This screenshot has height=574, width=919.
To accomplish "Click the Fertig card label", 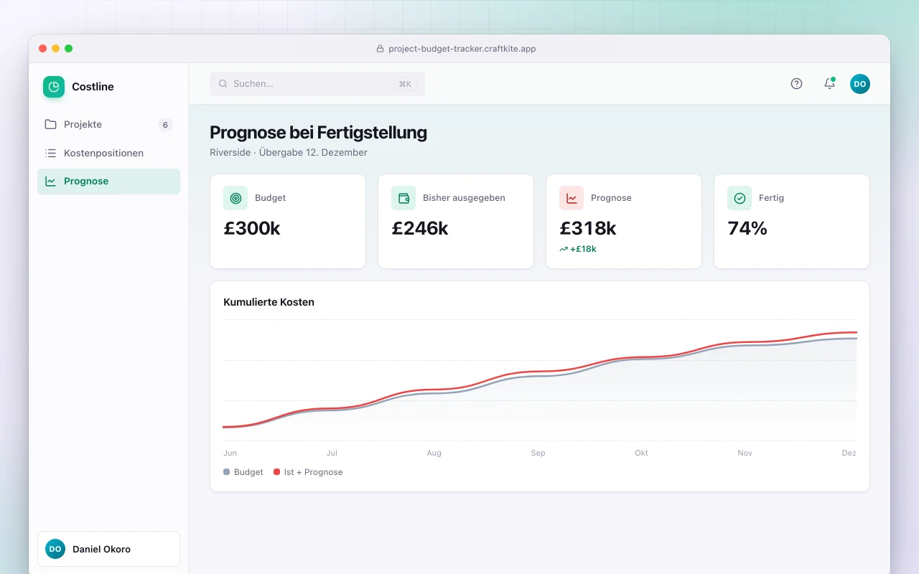I will point(771,198).
